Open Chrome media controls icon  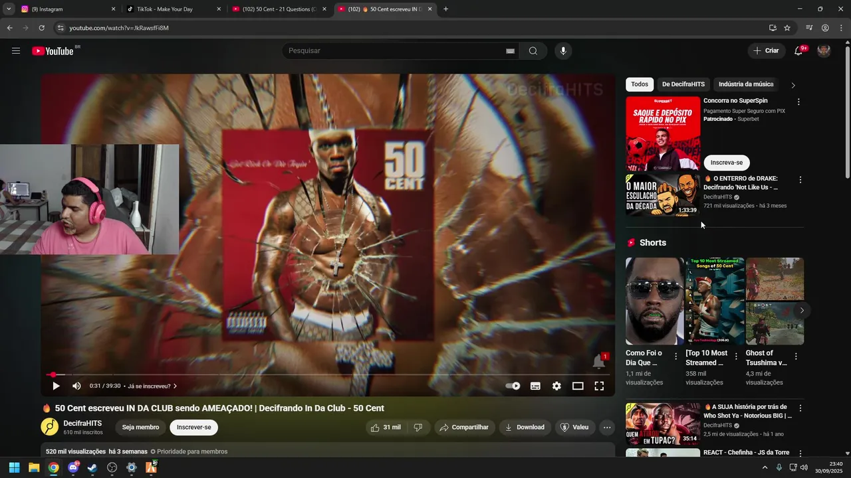(x=809, y=28)
